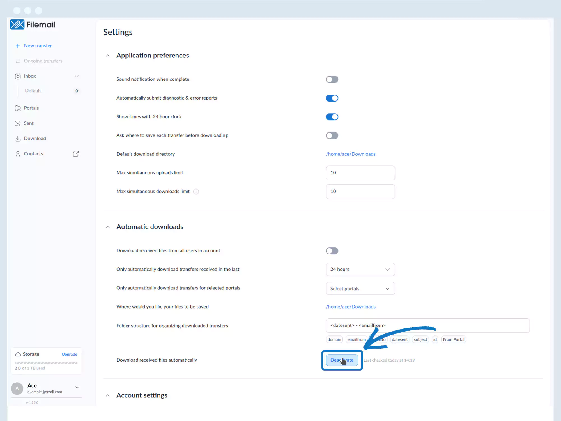Click the Sent envelope icon

(x=18, y=123)
